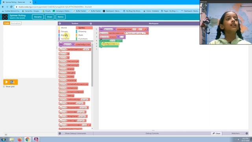Click the Remix button
Viewport: 252px width, 142px height.
61,17
